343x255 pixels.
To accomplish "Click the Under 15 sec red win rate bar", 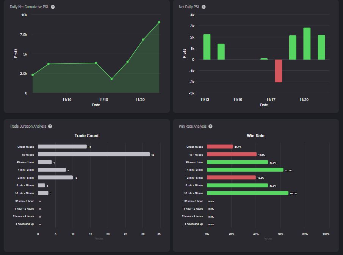I will [220, 147].
